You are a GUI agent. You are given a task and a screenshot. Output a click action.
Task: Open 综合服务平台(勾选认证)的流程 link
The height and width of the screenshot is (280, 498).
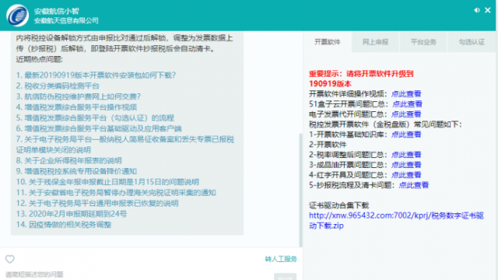coord(95,118)
